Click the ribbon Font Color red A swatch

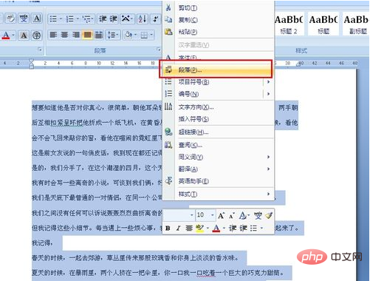coord(6,35)
